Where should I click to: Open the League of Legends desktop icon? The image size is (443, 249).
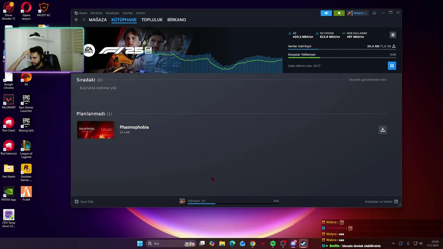[x=26, y=149]
